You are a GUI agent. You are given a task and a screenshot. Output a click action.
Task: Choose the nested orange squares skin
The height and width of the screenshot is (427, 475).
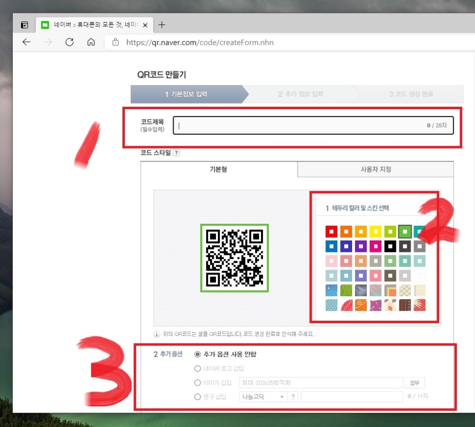pos(390,290)
